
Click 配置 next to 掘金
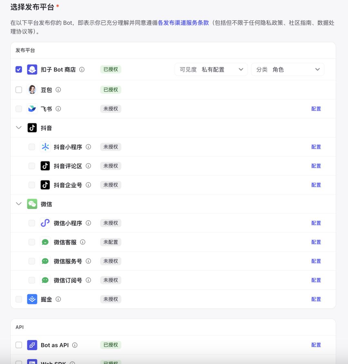pos(316,299)
